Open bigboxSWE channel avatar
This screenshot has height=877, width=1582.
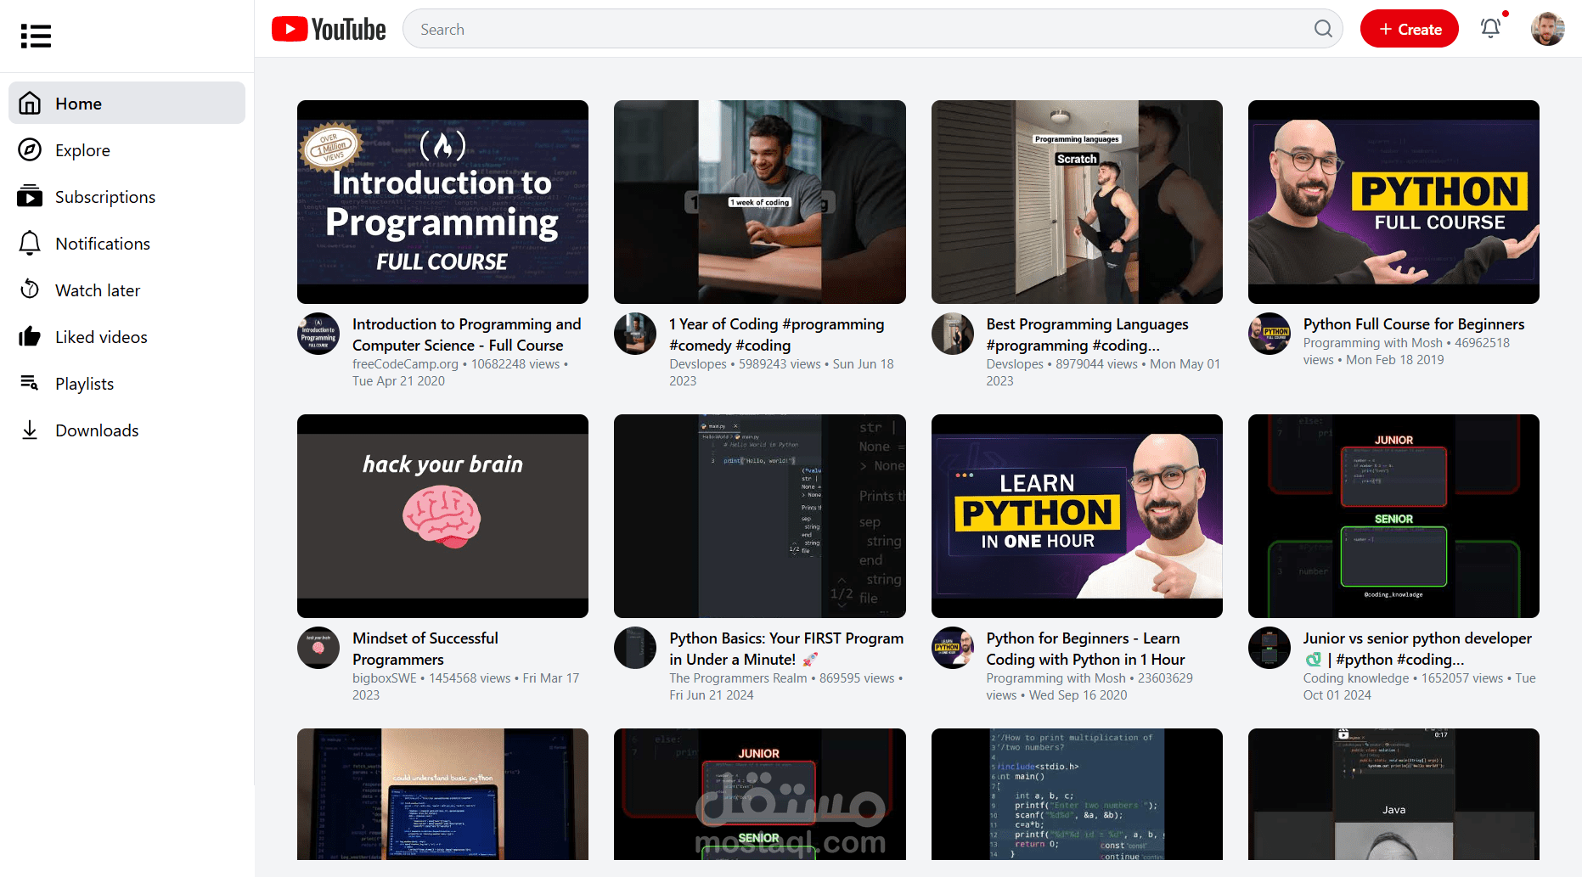coord(318,648)
